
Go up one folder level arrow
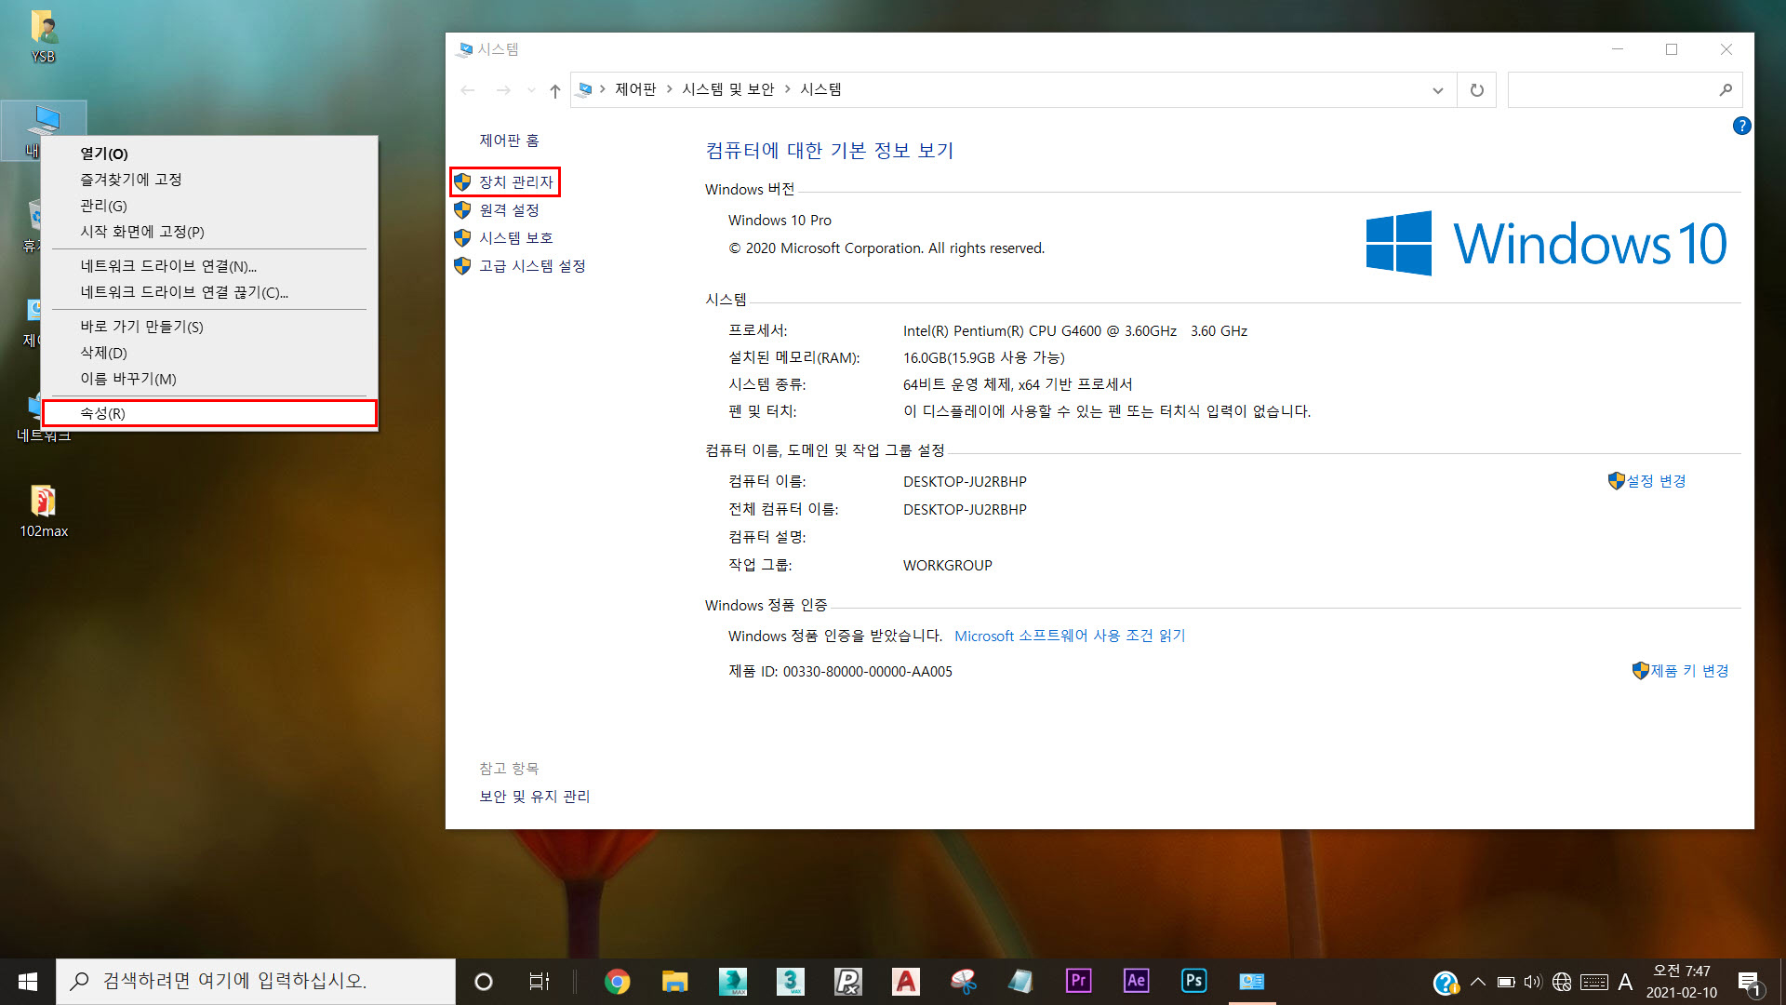point(555,90)
